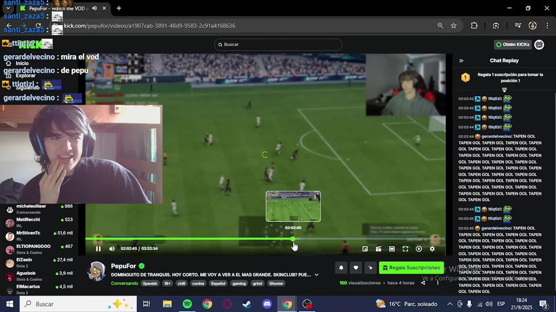Open the user profile avatar menu

[539, 45]
